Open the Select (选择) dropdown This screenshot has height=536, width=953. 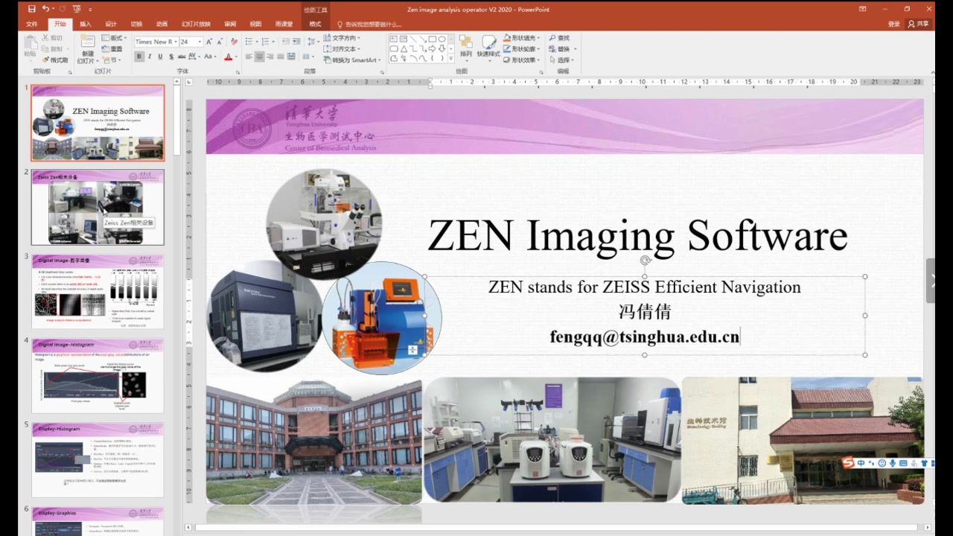[561, 60]
